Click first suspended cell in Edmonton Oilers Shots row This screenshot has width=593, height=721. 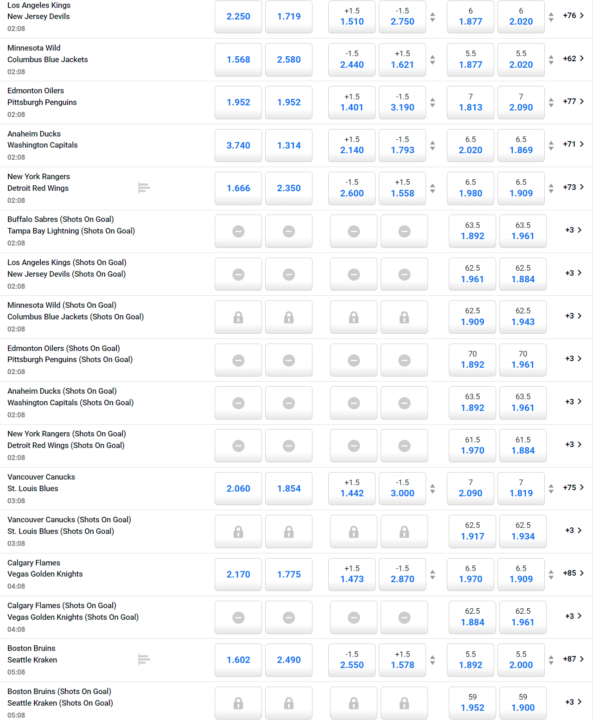click(238, 360)
